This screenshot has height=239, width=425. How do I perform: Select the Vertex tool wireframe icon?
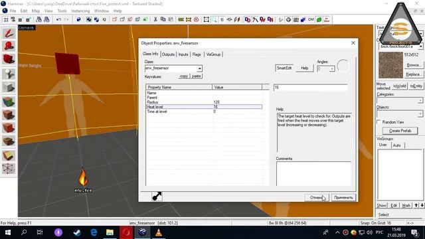pyautogui.click(x=9, y=169)
